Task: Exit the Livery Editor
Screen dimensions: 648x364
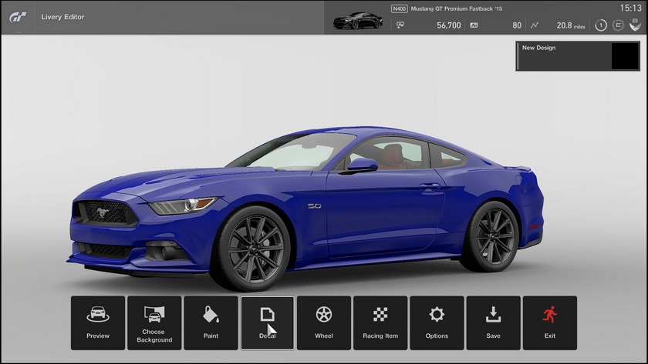Action: click(x=549, y=323)
